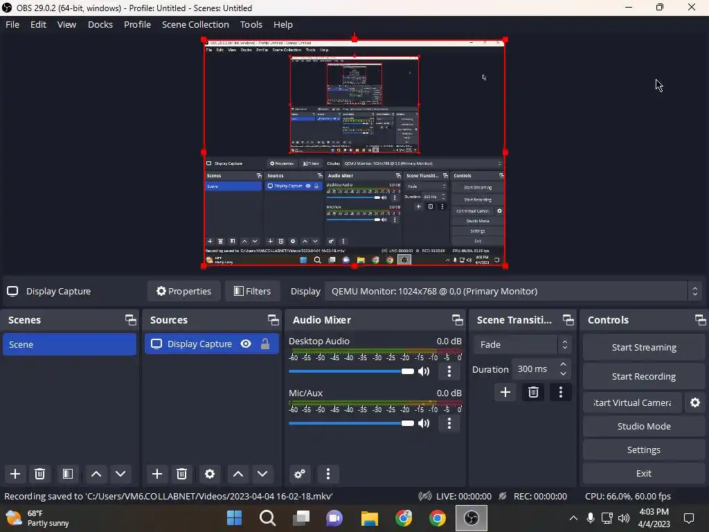Open Filters for Display Capture
This screenshot has height=532, width=709.
click(x=252, y=292)
